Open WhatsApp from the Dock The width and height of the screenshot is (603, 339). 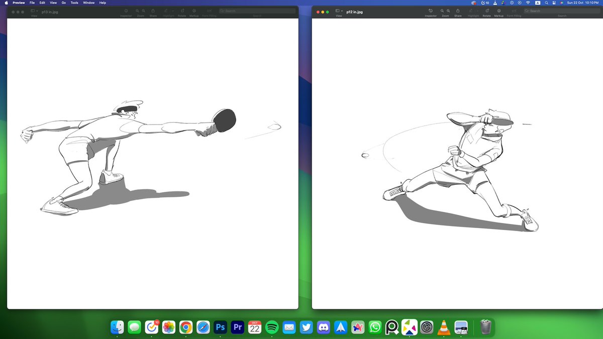point(375,327)
